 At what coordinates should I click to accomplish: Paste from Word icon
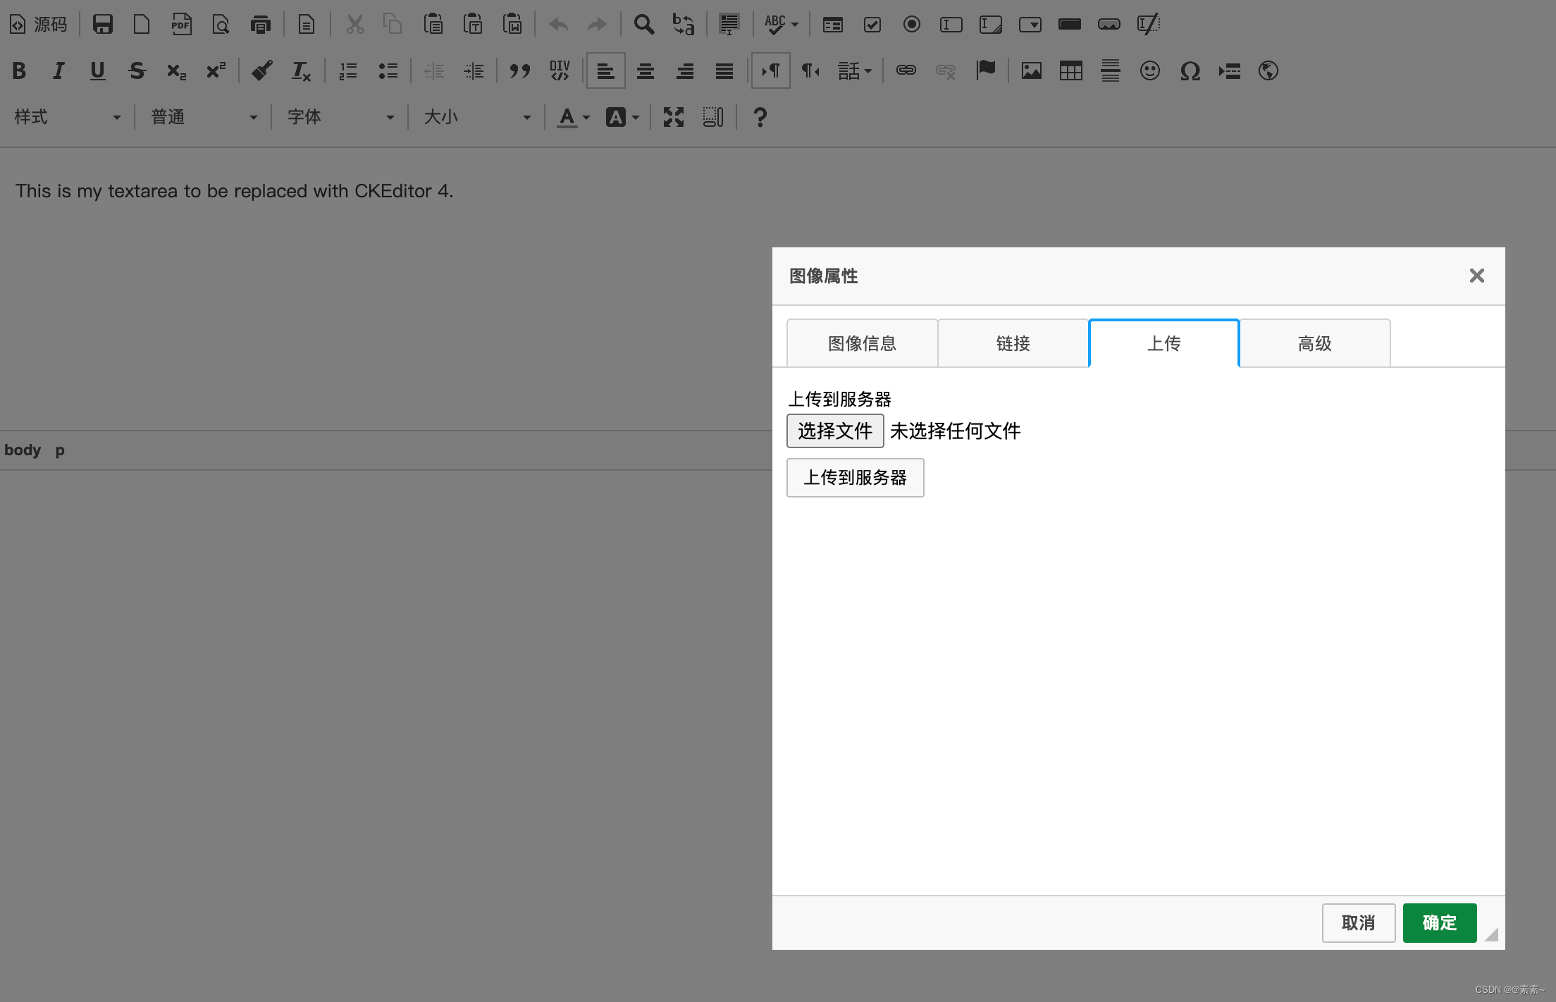[512, 25]
